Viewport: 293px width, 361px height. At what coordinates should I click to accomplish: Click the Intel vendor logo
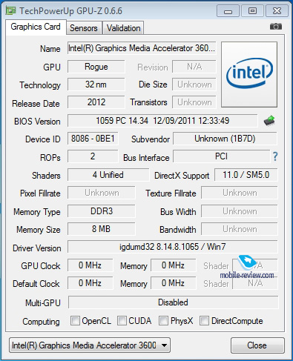point(249,74)
